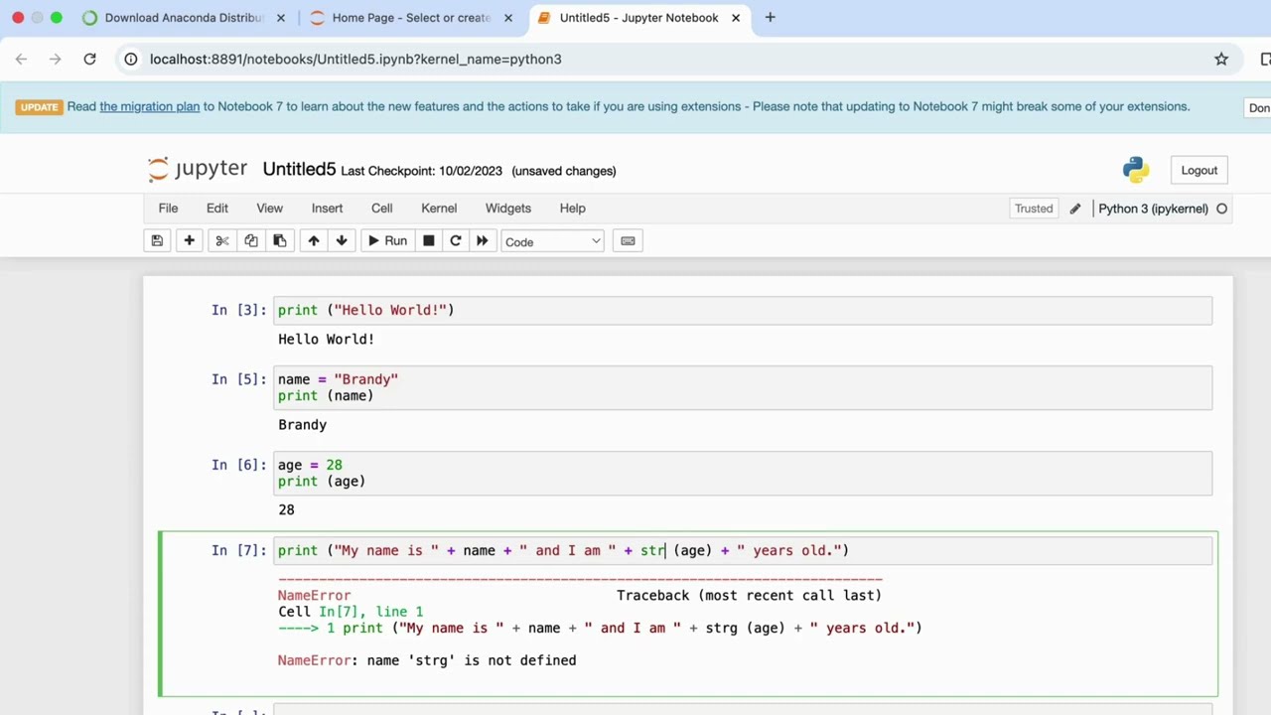
Task: Open the Cell menu
Action: click(x=382, y=209)
